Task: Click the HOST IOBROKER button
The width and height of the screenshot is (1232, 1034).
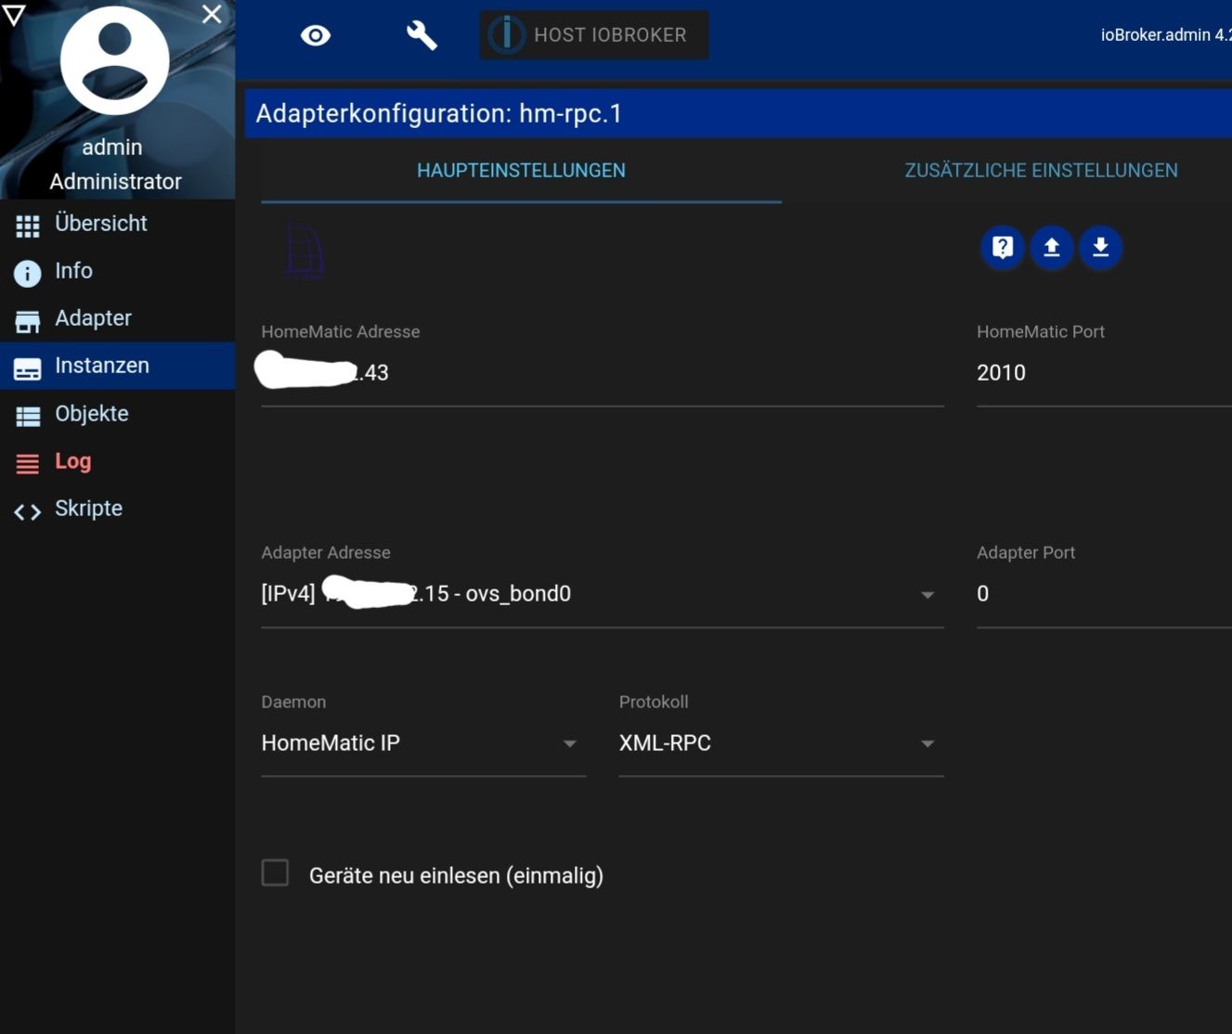Action: tap(594, 35)
